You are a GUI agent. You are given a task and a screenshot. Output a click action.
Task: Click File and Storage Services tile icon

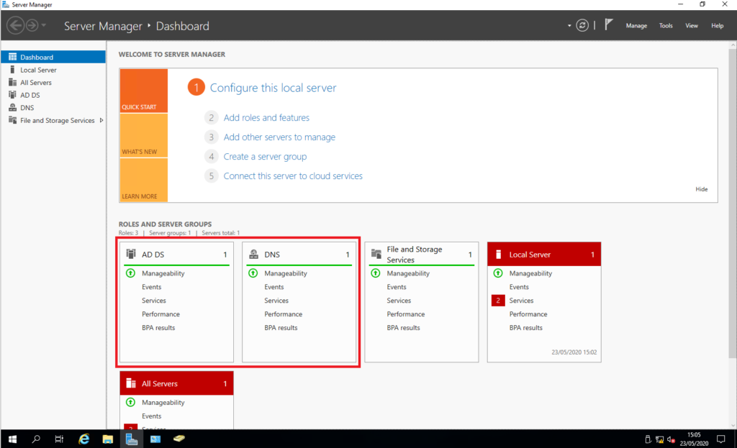[376, 254]
